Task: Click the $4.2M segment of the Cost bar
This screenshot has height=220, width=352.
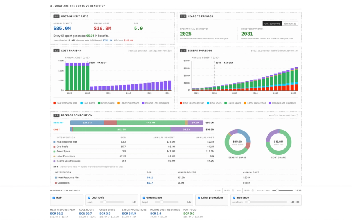Action: tap(187, 129)
